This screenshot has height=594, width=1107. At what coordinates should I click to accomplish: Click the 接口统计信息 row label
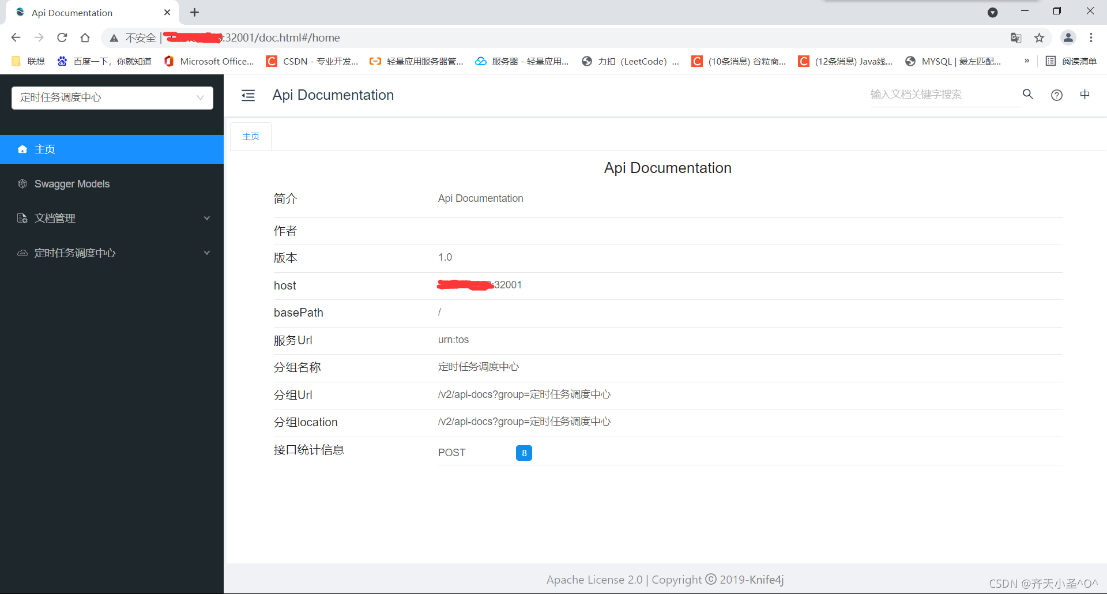[x=309, y=450]
